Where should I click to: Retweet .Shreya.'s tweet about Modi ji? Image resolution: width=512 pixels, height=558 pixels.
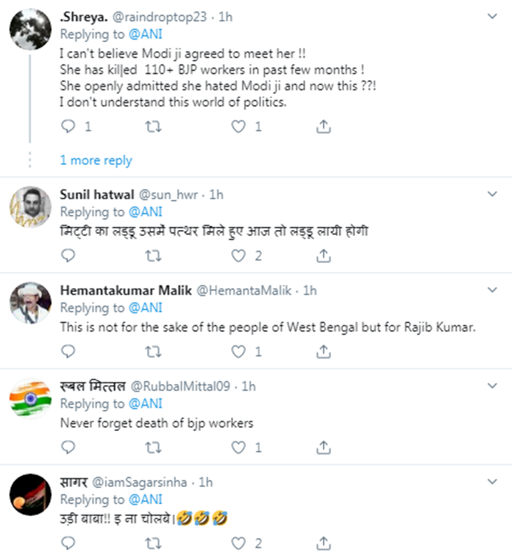tap(154, 126)
